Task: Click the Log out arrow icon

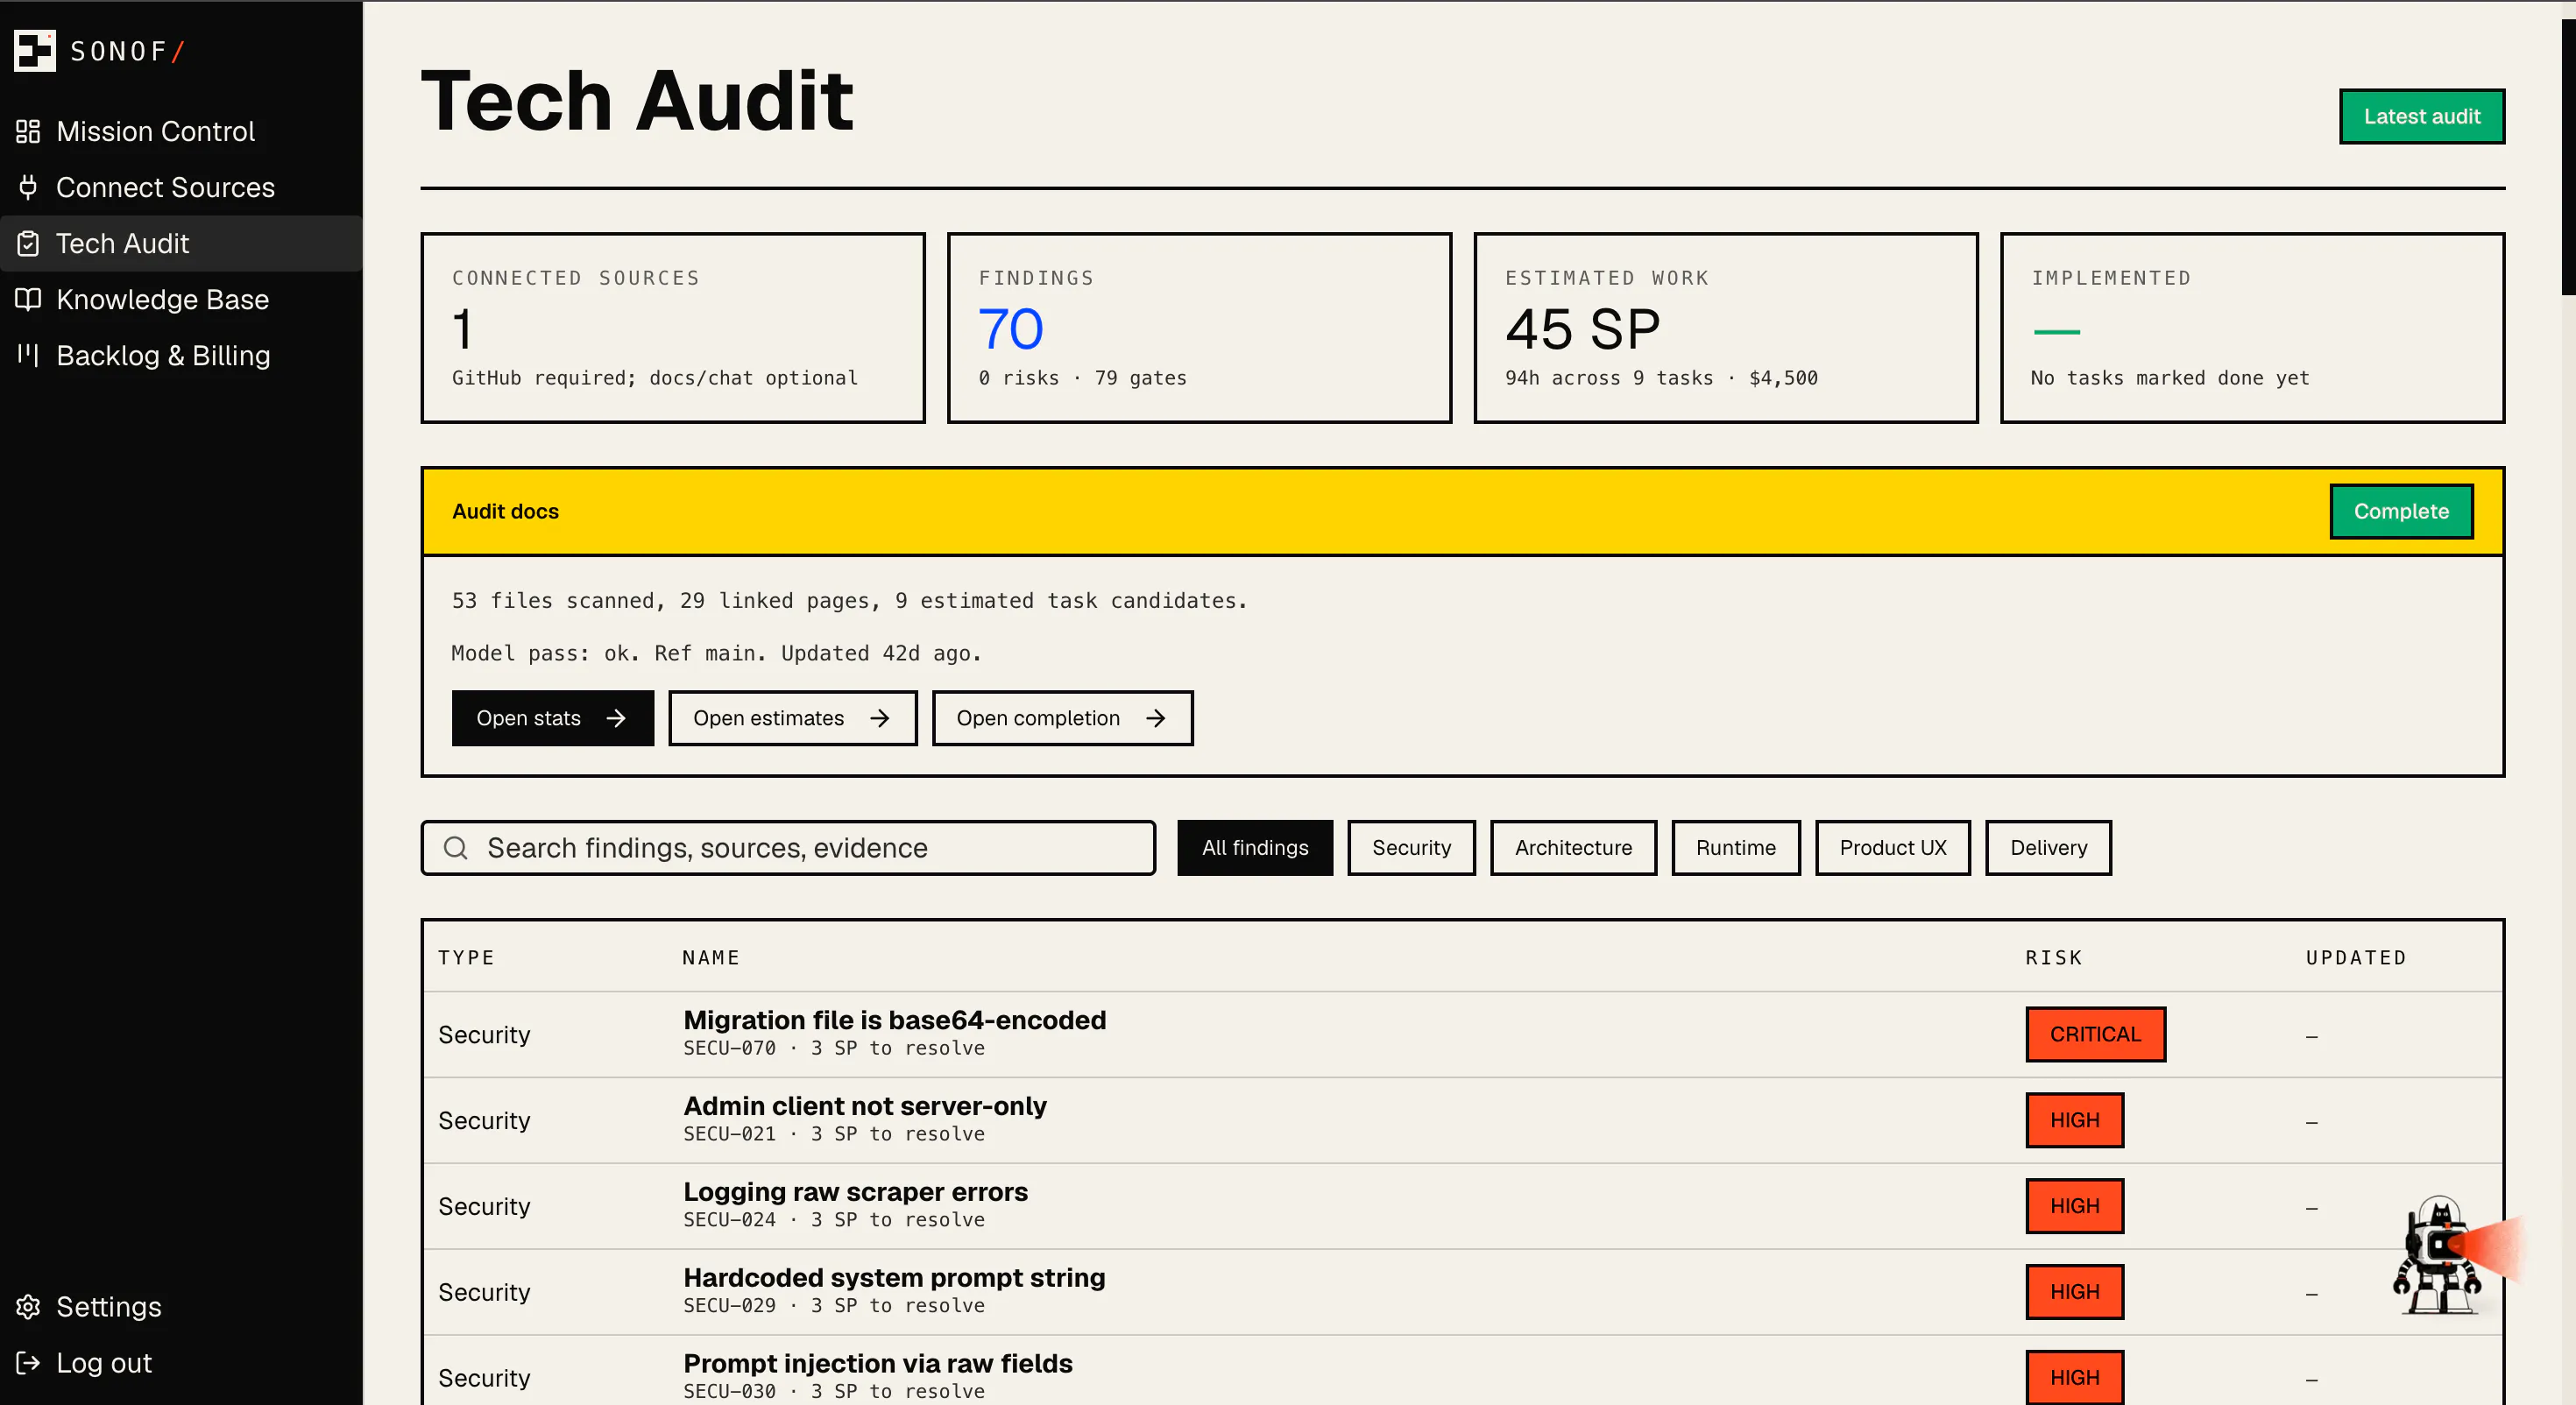Action: coord(28,1362)
